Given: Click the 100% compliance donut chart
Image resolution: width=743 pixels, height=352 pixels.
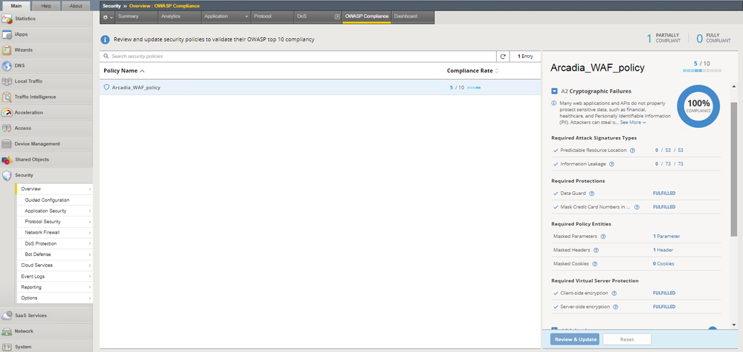Looking at the screenshot, I should coord(698,106).
